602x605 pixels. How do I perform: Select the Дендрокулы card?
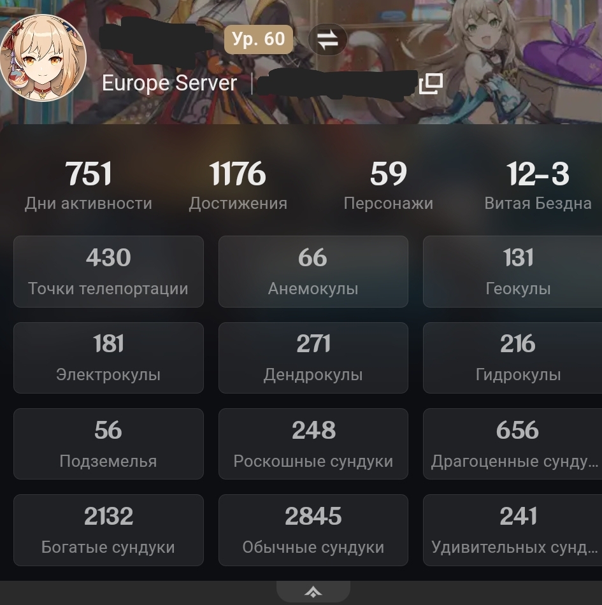point(313,358)
